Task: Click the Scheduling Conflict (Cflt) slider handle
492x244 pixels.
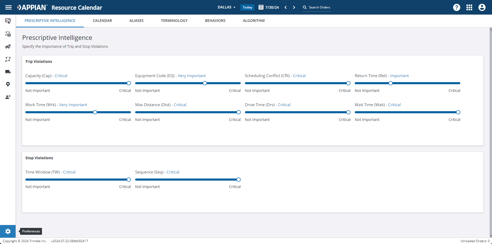Action: (348, 83)
